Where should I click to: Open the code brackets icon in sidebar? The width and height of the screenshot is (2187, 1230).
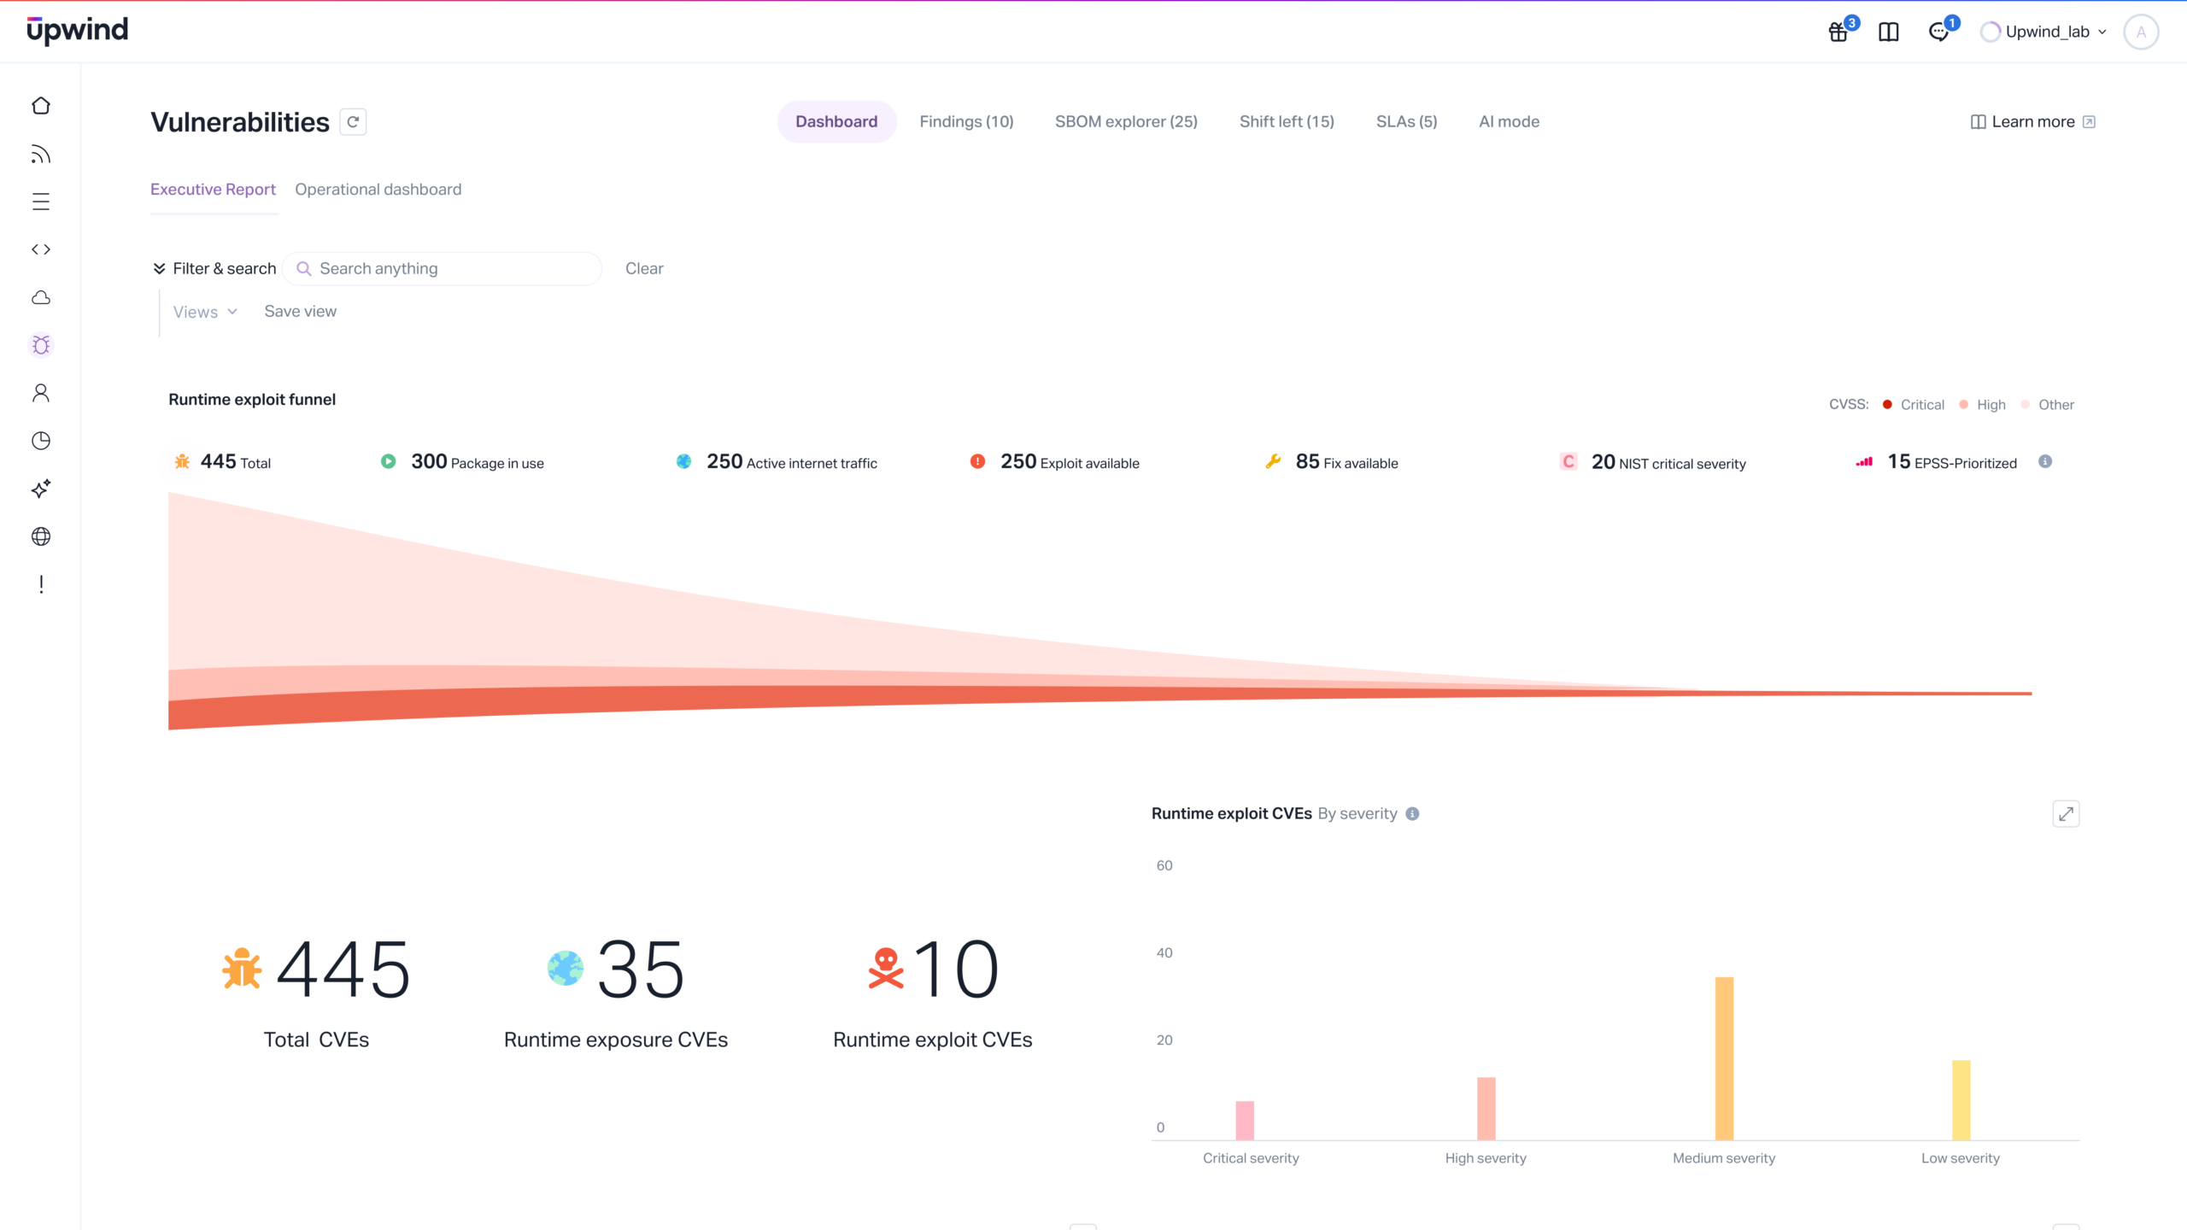point(40,249)
